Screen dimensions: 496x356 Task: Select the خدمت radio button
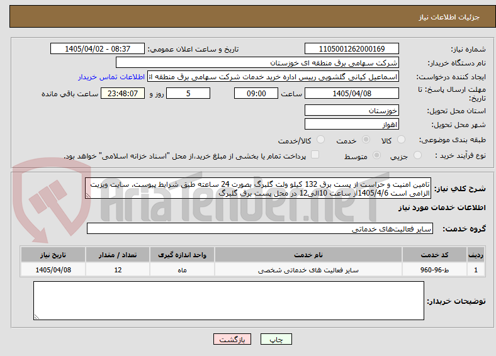pos(366,140)
